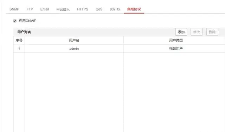Image resolution: width=225 pixels, height=132 pixels.
Task: Select the admin user row
Action: click(119, 49)
